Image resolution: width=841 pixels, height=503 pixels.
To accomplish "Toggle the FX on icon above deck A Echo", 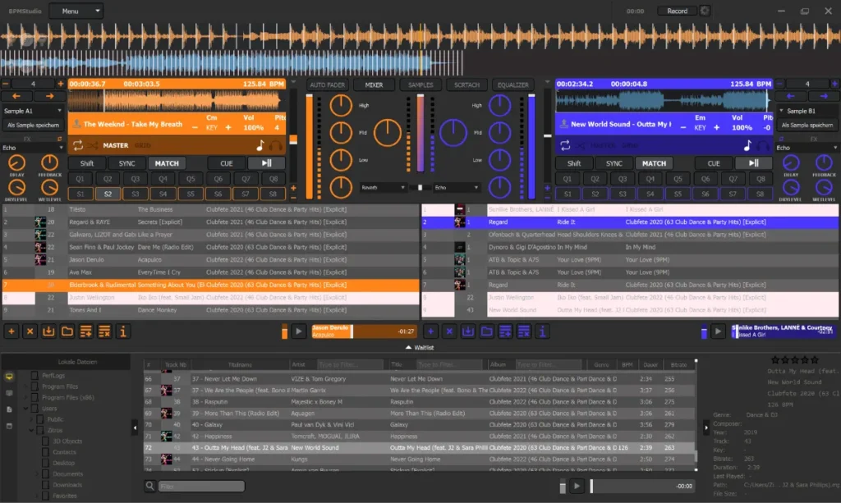I will (59, 139).
